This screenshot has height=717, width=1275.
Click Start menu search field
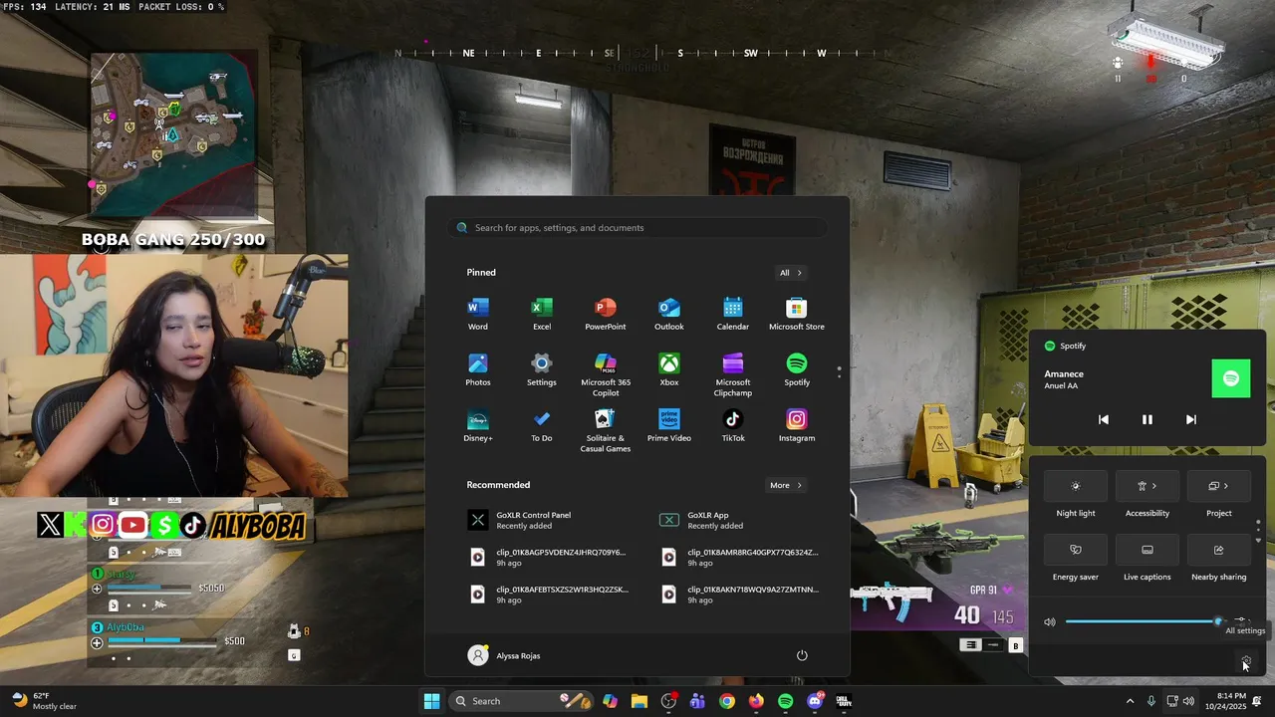tap(637, 228)
